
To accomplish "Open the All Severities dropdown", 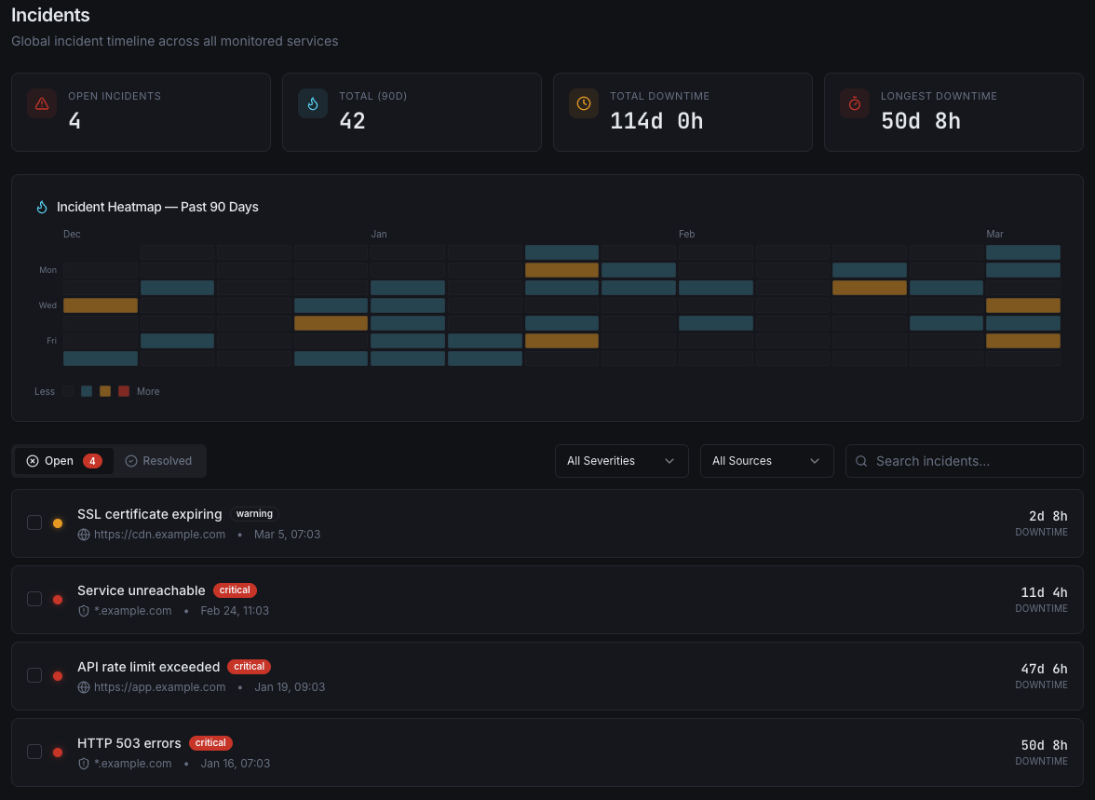I will pos(621,460).
